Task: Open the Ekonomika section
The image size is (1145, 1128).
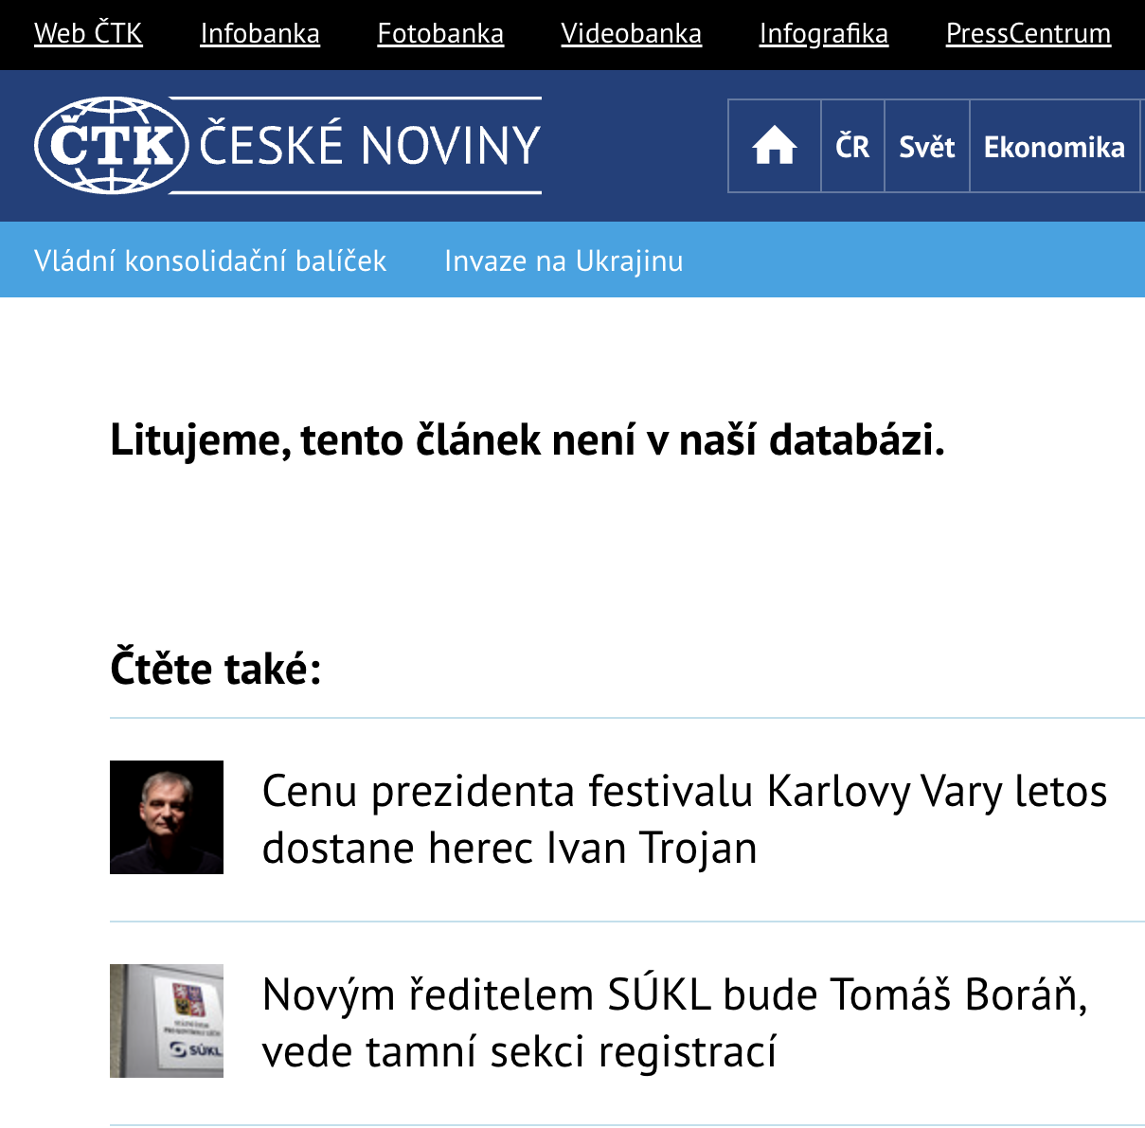Action: (x=1054, y=147)
